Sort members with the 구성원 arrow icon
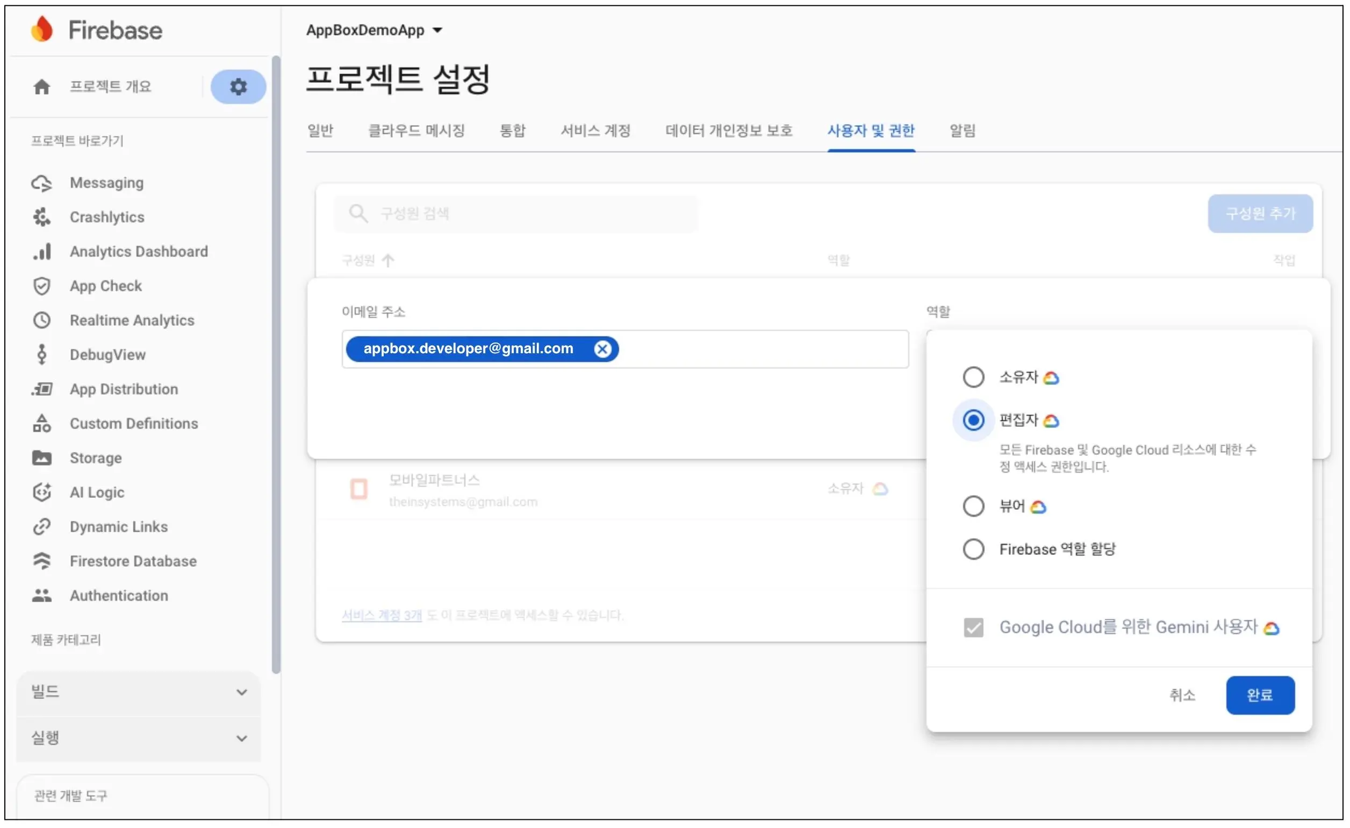 click(x=388, y=260)
